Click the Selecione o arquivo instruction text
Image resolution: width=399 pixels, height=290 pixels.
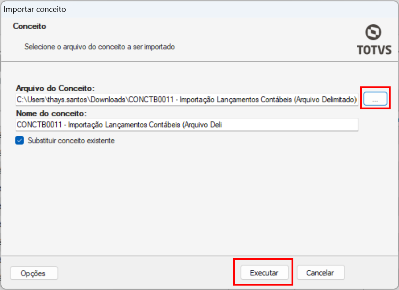pyautogui.click(x=100, y=47)
